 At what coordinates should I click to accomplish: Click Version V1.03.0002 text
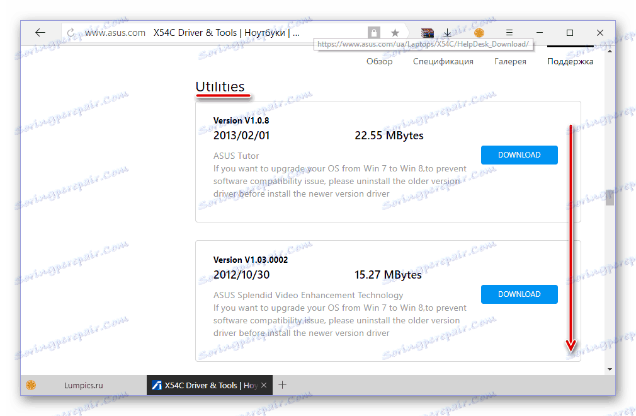coord(251,260)
